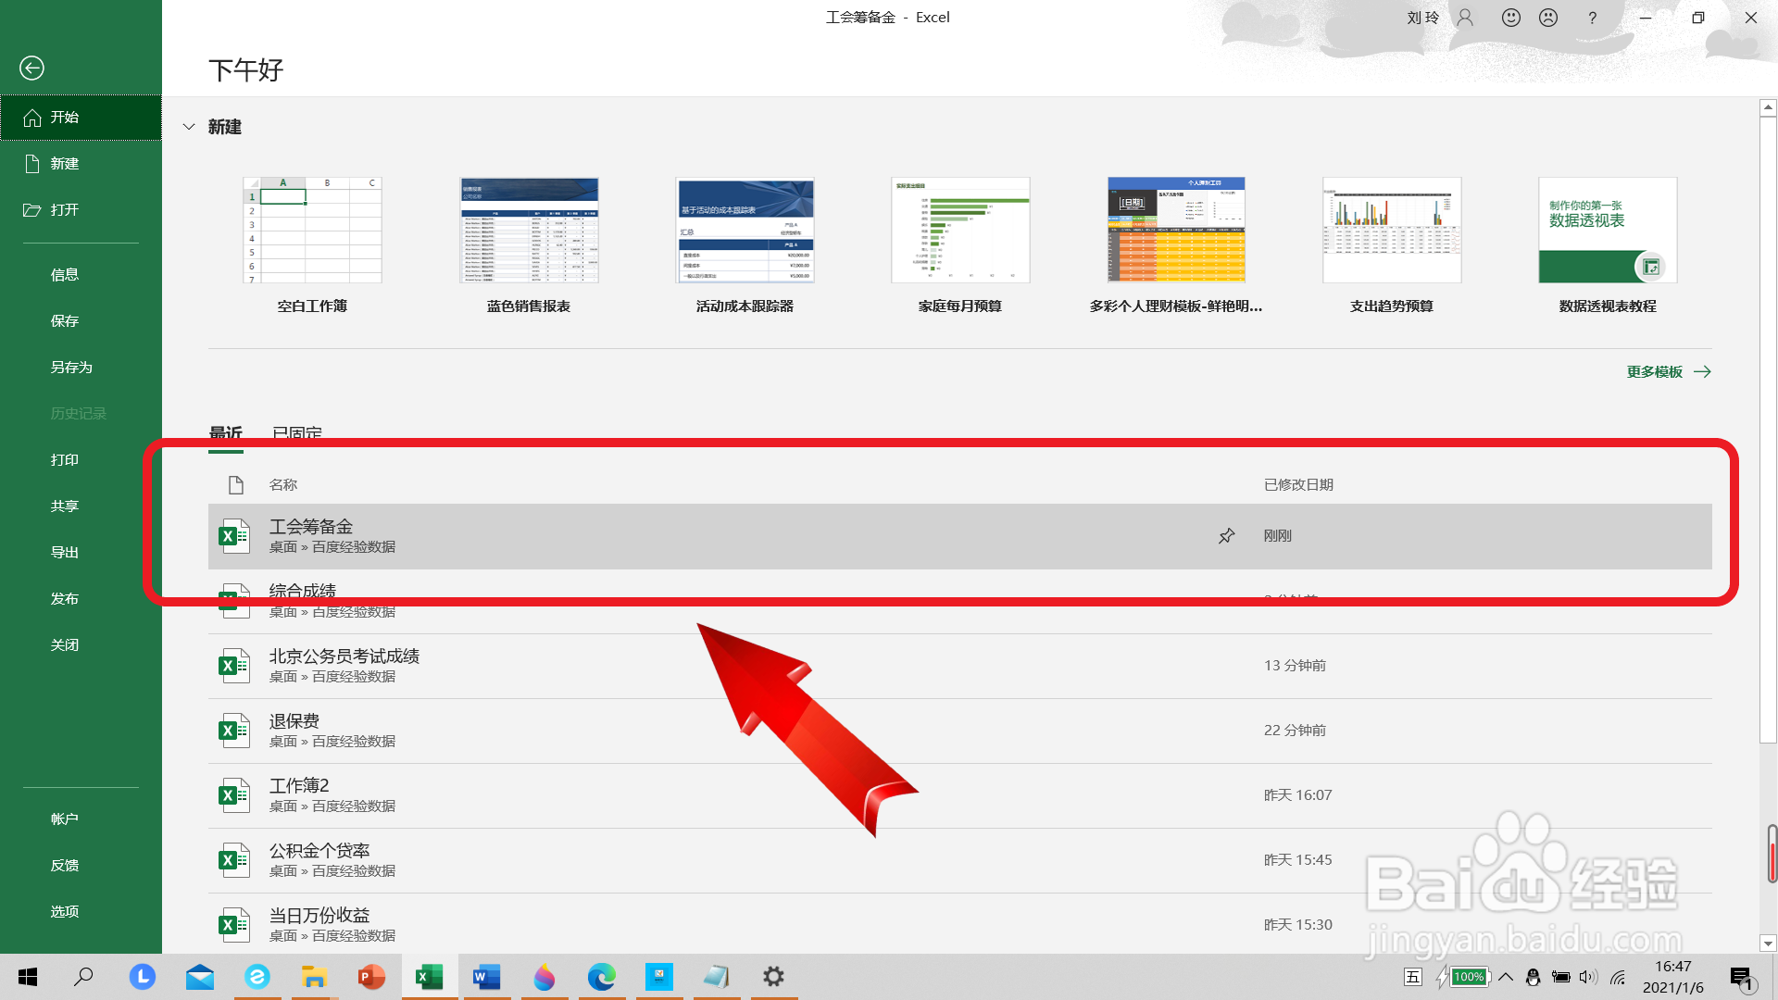Screen dimensions: 1778x1000
Task: Collapse the 新建 section chevron
Action: [189, 127]
